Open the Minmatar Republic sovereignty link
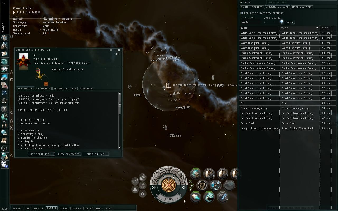This screenshot has height=211, width=338. click(x=54, y=22)
